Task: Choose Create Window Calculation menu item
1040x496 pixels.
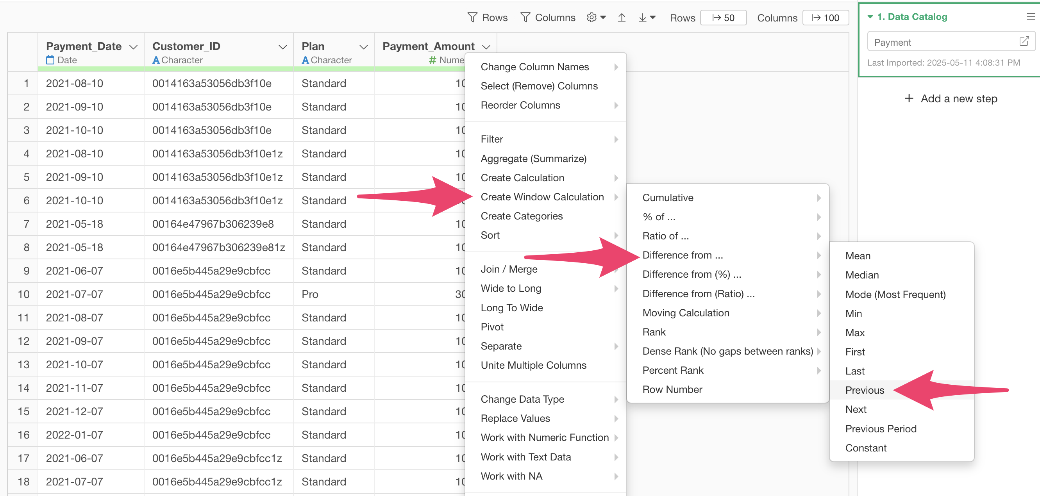Action: click(542, 197)
